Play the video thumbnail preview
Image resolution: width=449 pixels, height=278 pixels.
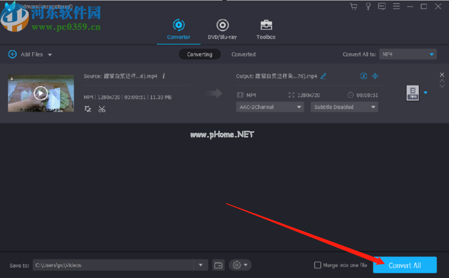click(x=41, y=93)
